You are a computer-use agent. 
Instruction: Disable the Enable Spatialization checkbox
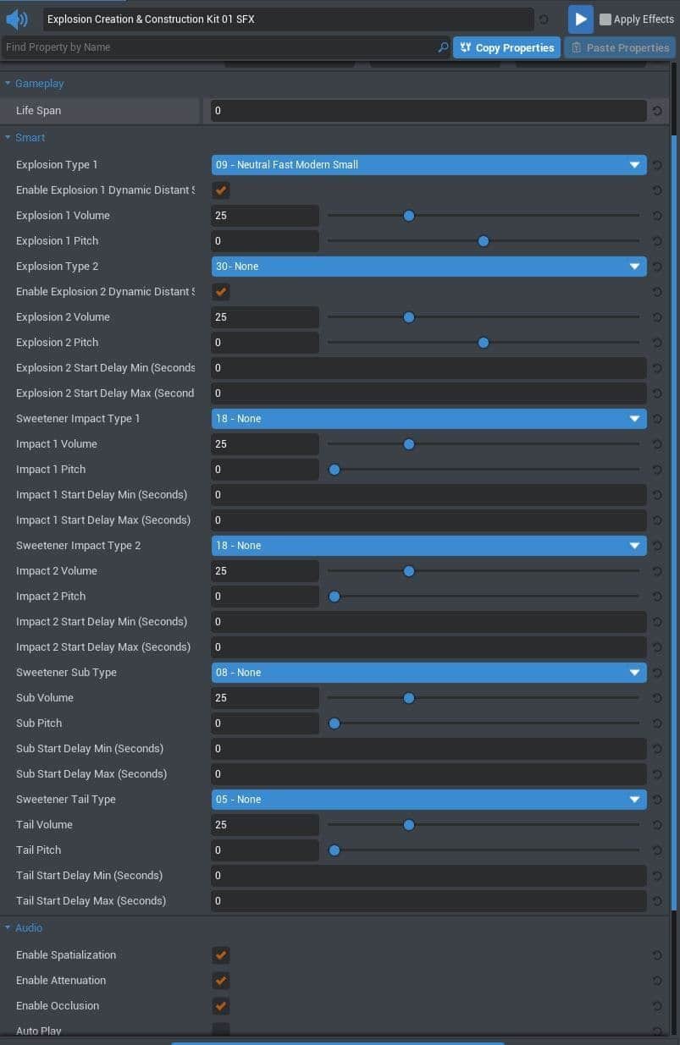[x=221, y=955]
